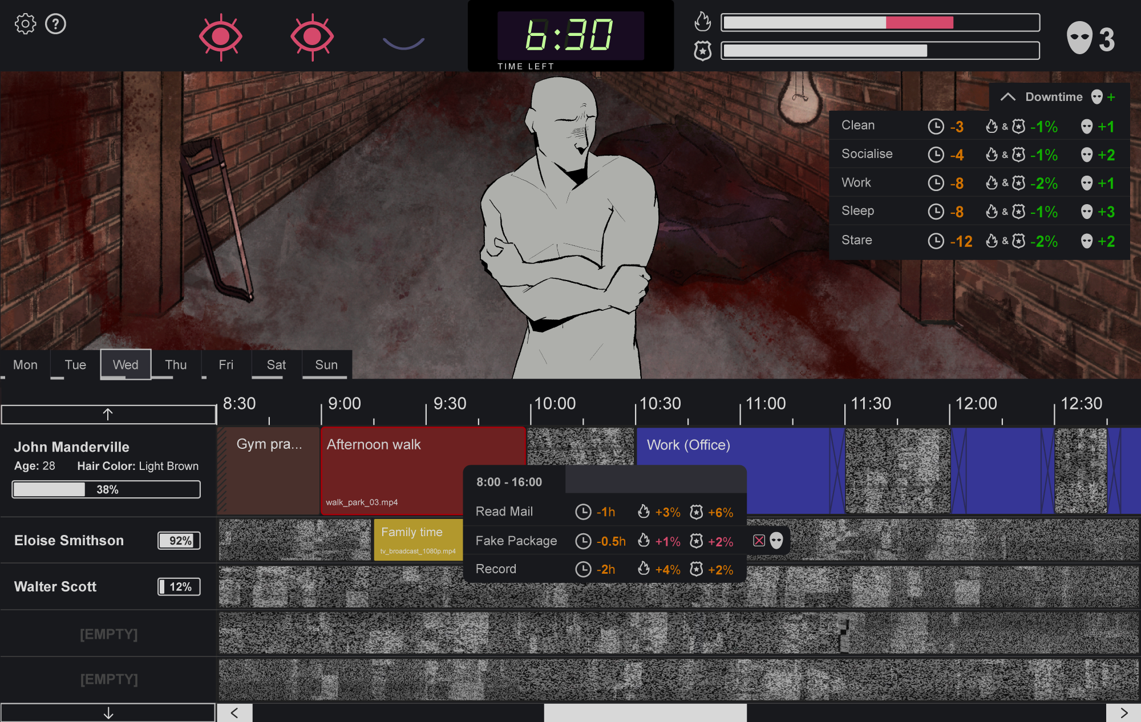This screenshot has height=722, width=1141.
Task: Toggle the first eye camera icon
Action: [221, 35]
